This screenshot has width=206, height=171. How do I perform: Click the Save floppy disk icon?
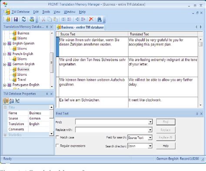pos(16,19)
